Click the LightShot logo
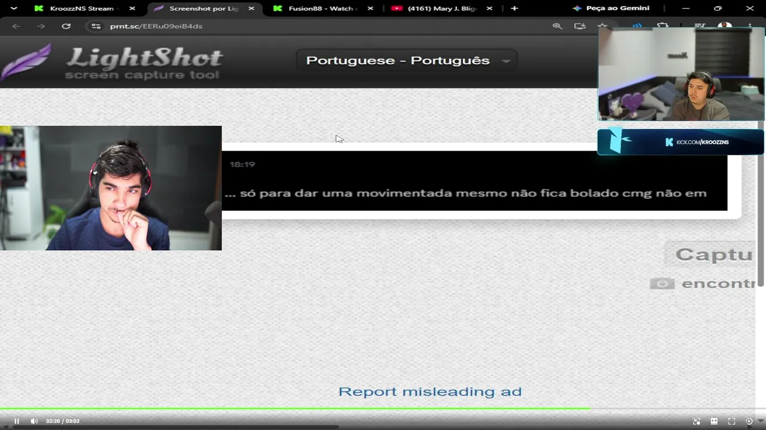 pos(111,62)
